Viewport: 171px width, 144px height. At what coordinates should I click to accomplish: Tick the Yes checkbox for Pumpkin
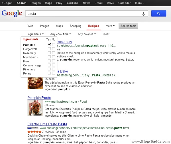(x=49, y=44)
